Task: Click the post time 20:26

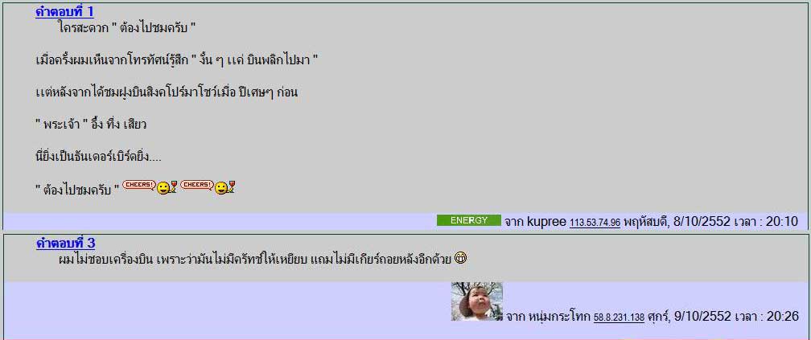Action: (782, 316)
